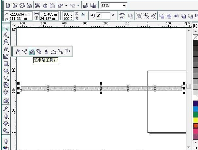Choose the Bezier tool in the flyout
This screenshot has width=198, height=150.
point(24,51)
